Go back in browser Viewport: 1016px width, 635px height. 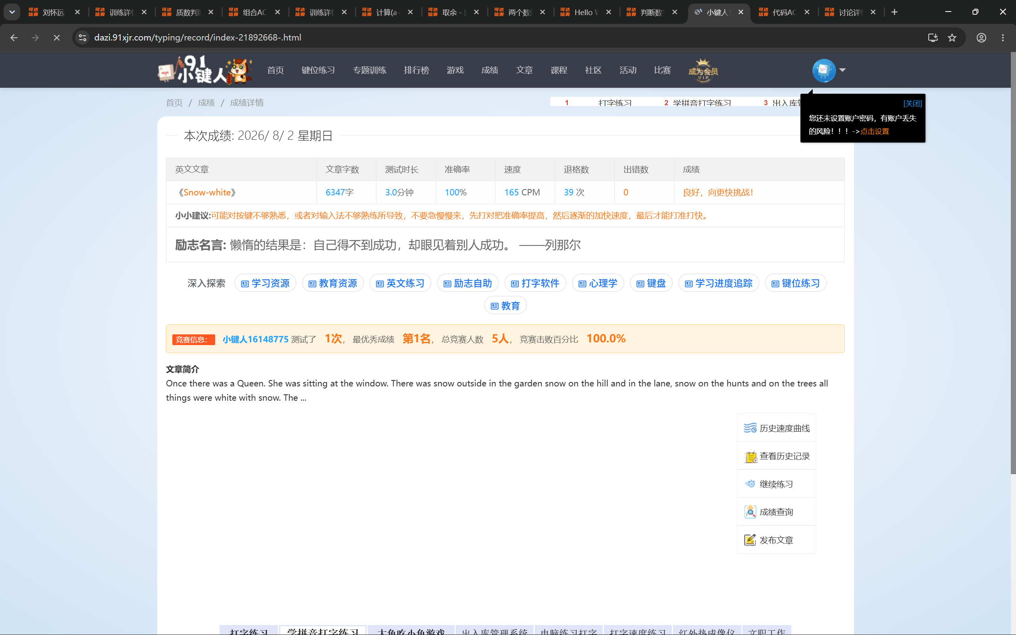click(14, 38)
